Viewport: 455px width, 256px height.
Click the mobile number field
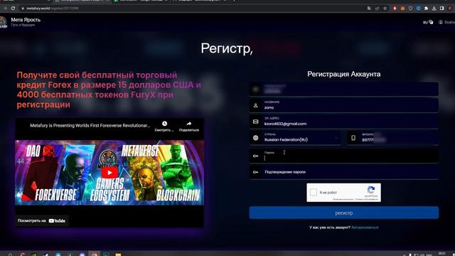[x=392, y=138]
